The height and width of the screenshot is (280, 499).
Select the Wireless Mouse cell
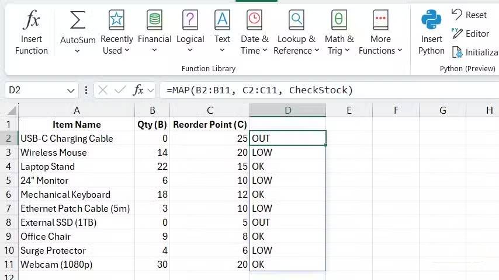(x=77, y=152)
